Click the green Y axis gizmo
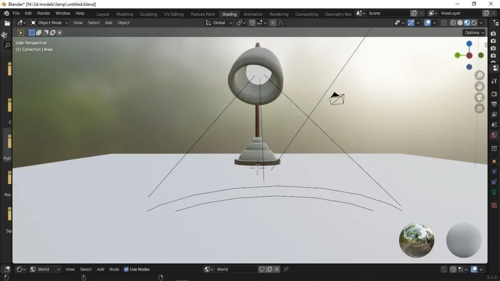The image size is (500, 281). coord(457,55)
